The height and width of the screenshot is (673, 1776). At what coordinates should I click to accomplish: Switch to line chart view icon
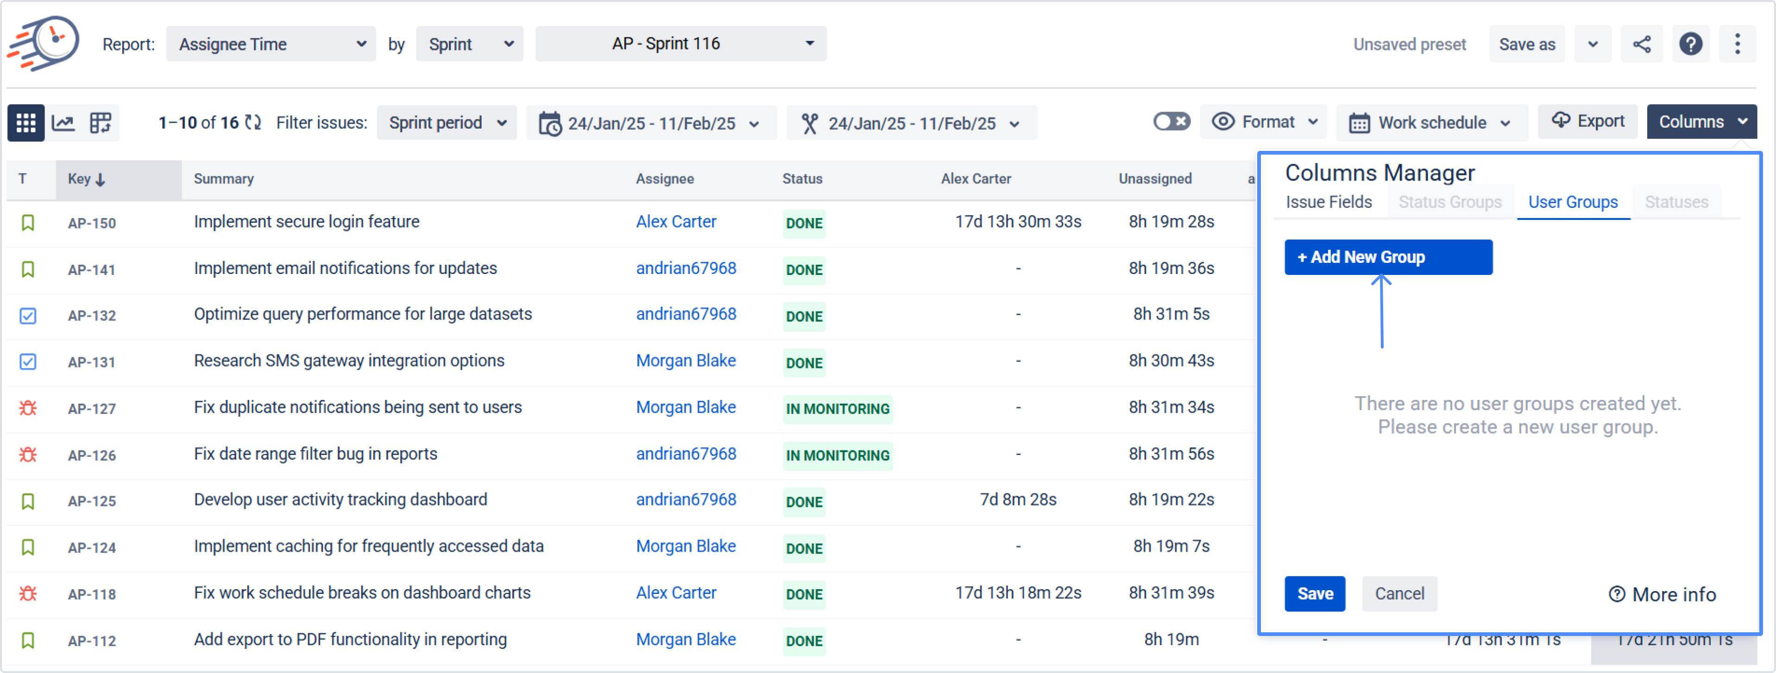pyautogui.click(x=63, y=123)
